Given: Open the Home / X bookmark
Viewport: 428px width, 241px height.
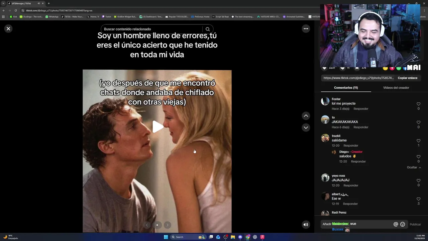Looking at the screenshot, I should [93, 16].
